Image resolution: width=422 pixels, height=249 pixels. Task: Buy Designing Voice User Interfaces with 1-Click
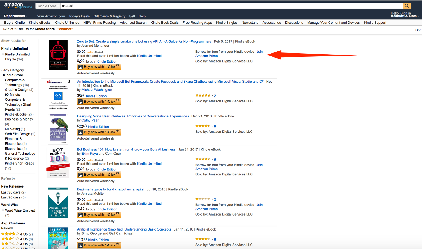(x=99, y=132)
